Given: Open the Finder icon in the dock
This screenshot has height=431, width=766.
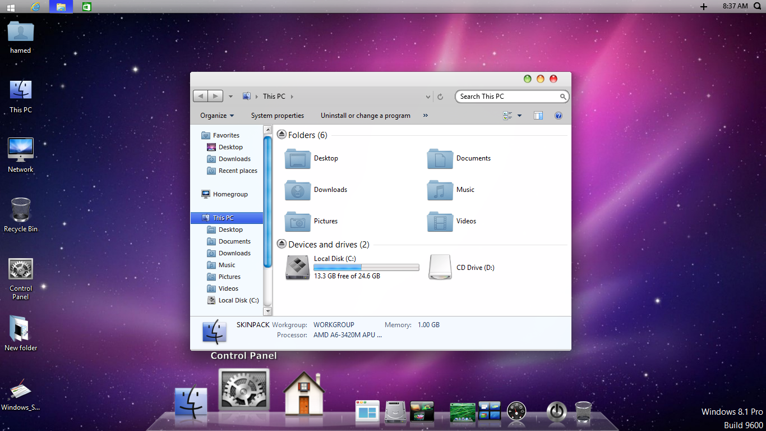Looking at the screenshot, I should tap(191, 402).
